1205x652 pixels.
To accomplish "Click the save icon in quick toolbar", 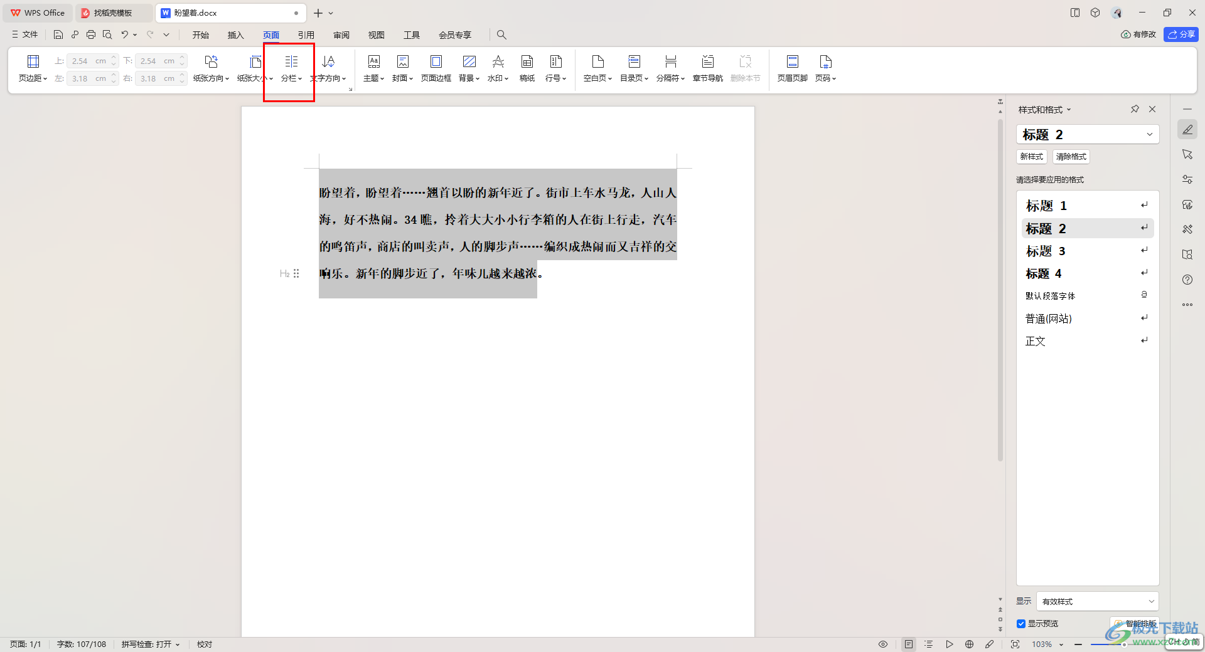I will tap(58, 34).
